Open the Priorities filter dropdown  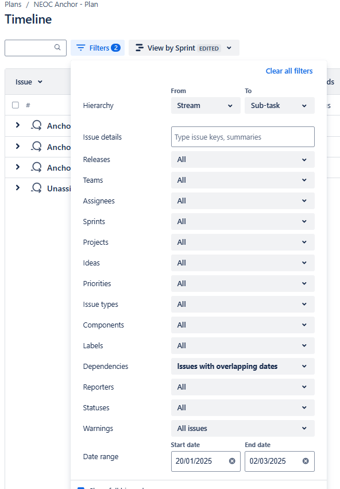(x=243, y=283)
